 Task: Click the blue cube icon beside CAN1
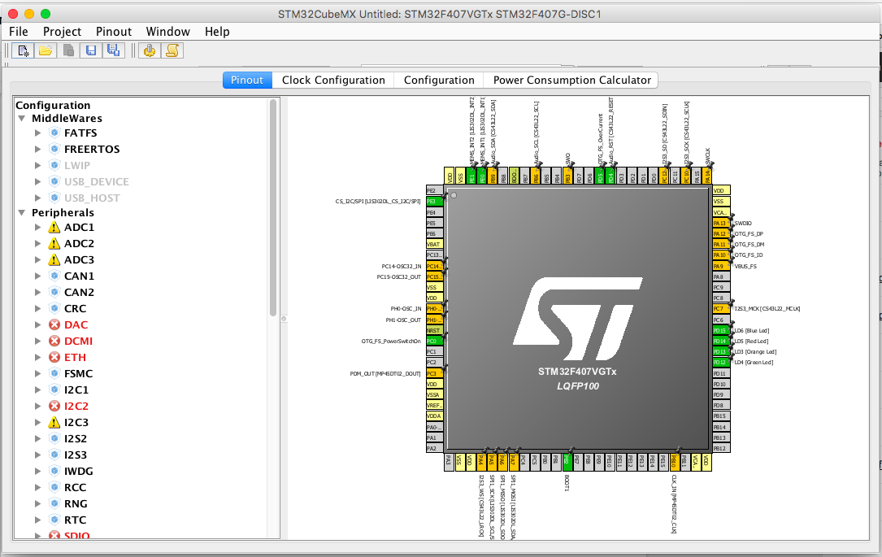(x=54, y=276)
